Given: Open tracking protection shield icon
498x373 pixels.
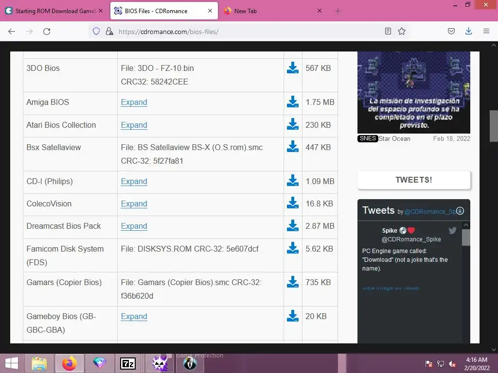Looking at the screenshot, I should [96, 31].
